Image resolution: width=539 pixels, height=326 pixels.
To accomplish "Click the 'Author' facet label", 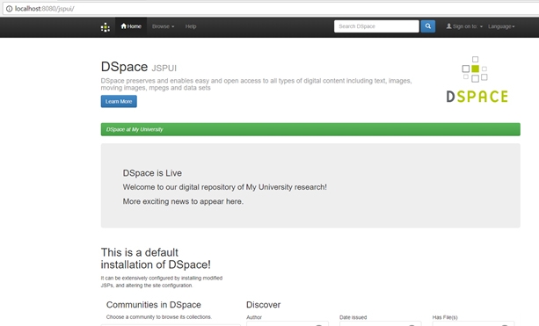I will pyautogui.click(x=254, y=317).
